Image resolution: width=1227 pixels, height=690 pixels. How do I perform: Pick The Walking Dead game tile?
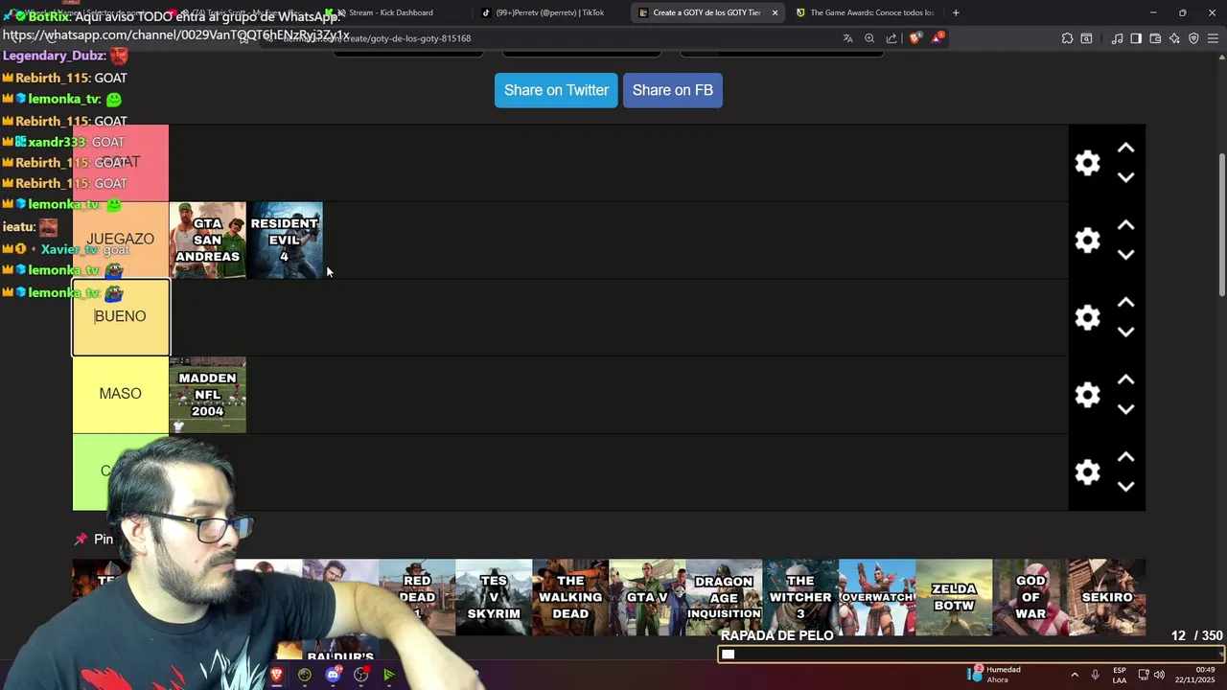pos(570,597)
